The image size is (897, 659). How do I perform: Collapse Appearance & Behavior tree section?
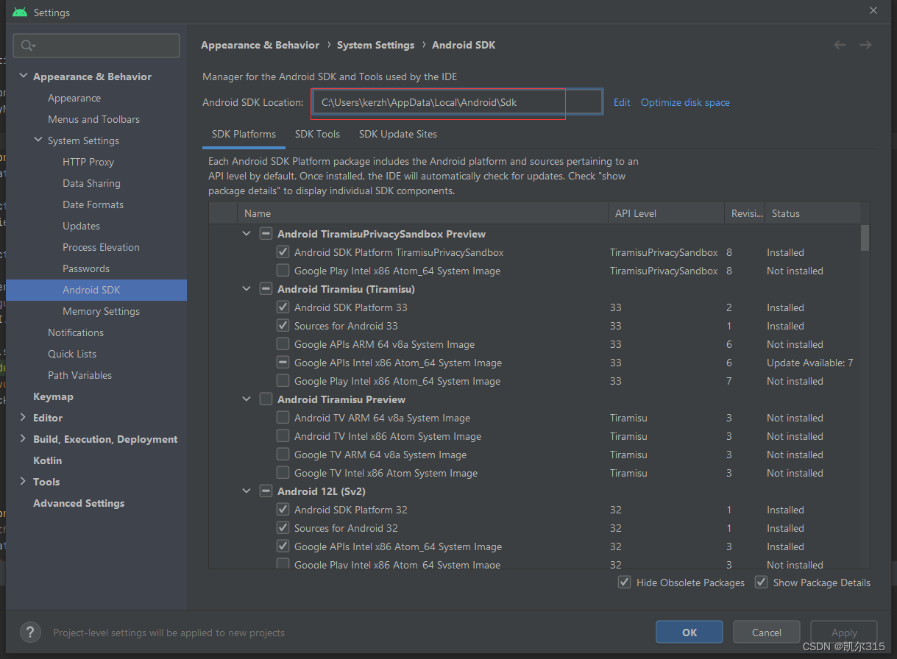[24, 76]
